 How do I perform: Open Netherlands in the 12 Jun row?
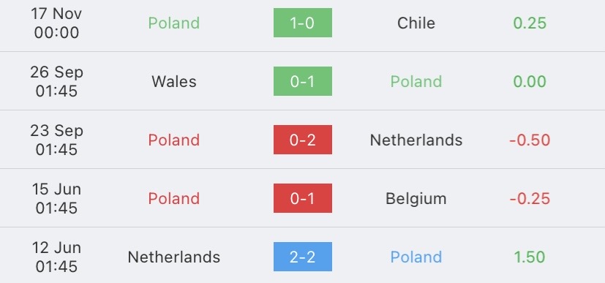click(174, 257)
